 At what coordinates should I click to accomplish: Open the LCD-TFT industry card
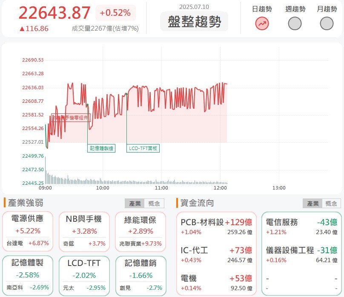[84, 276]
